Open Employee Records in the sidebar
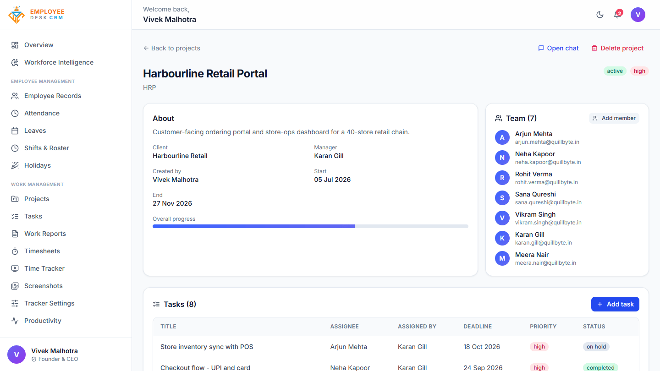 66,96
